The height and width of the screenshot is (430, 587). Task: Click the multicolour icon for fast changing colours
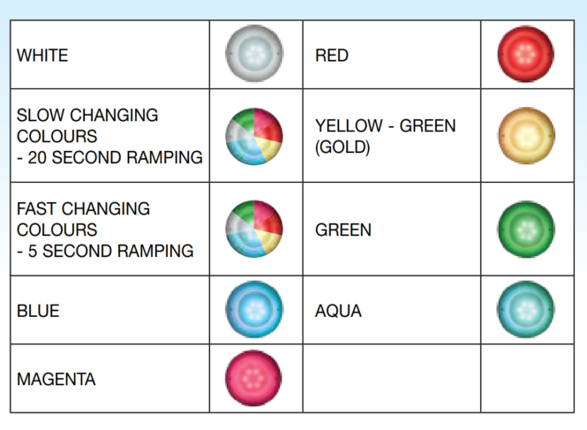pyautogui.click(x=254, y=229)
